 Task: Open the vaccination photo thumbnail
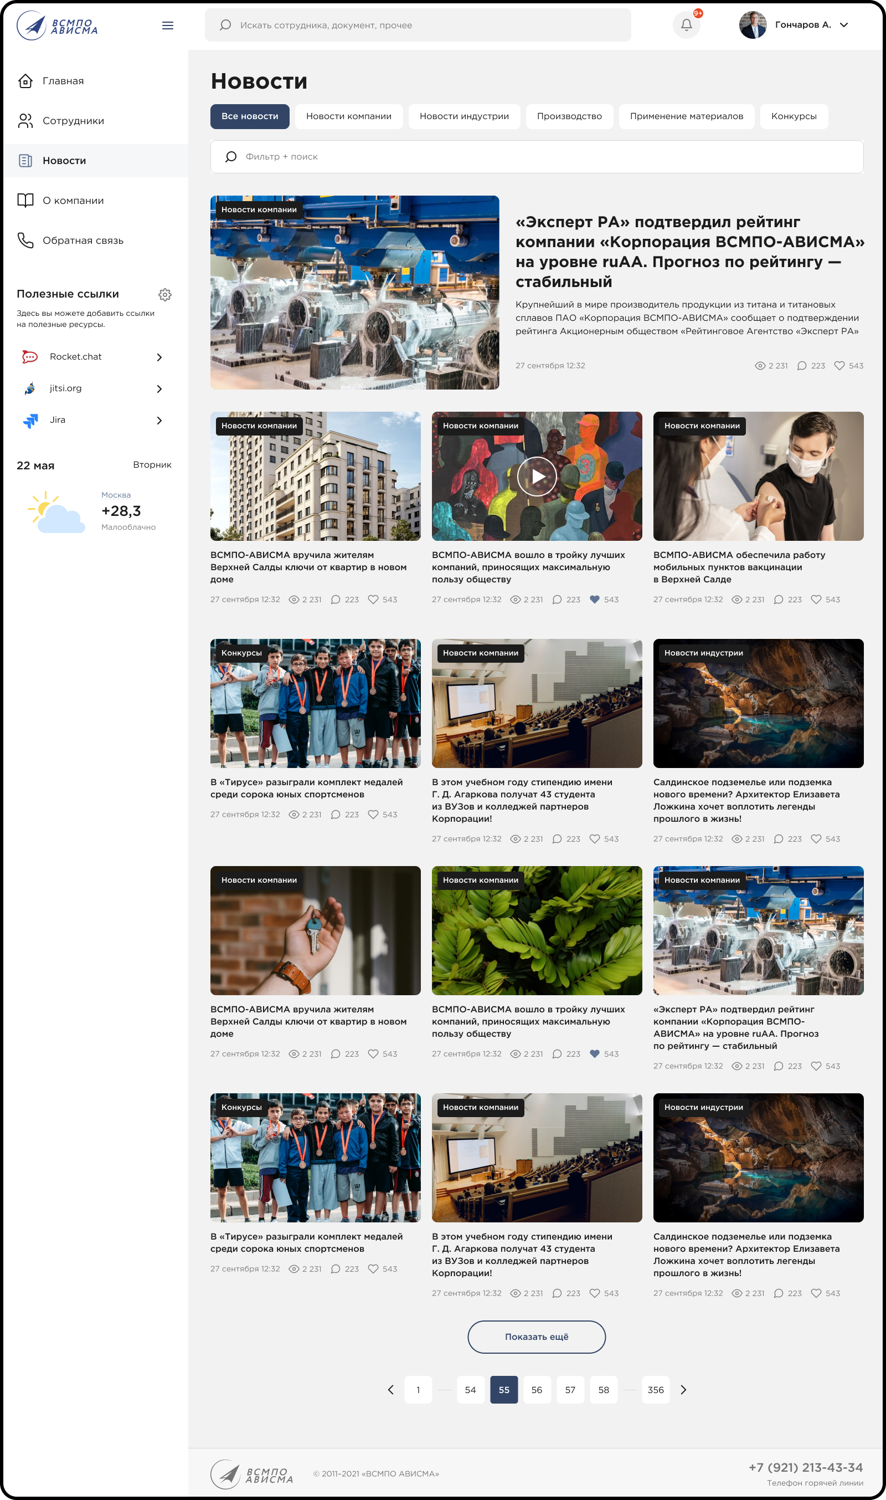(758, 477)
